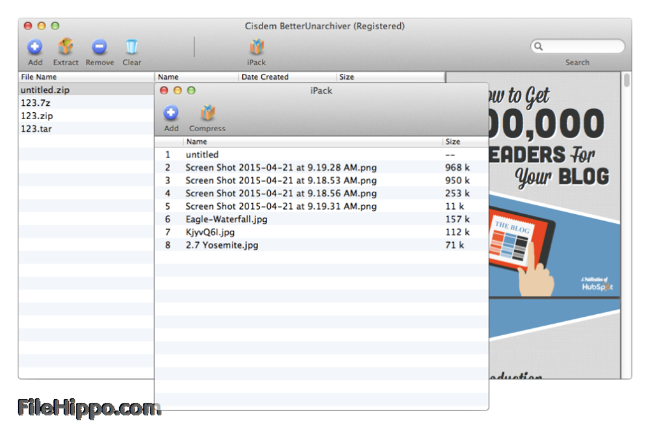Click the Add icon in the BetterUnarchiver toolbar
This screenshot has height=427, width=650.
[x=35, y=47]
